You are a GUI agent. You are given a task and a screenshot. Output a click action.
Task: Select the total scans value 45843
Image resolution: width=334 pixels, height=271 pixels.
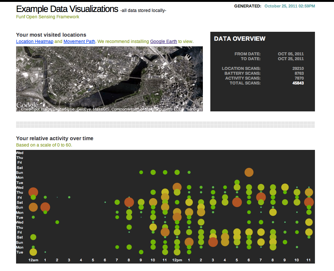298,83
